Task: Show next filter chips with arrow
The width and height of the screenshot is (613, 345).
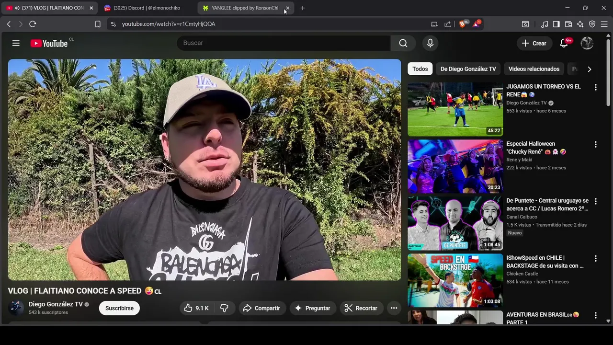Action: (x=589, y=69)
